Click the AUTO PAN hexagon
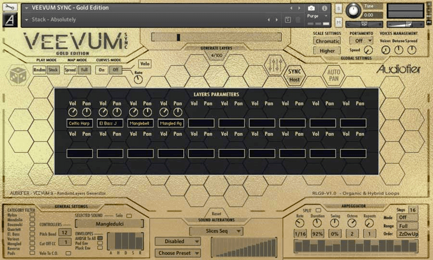Image resolution: width=433 pixels, height=260 pixels. 333,75
